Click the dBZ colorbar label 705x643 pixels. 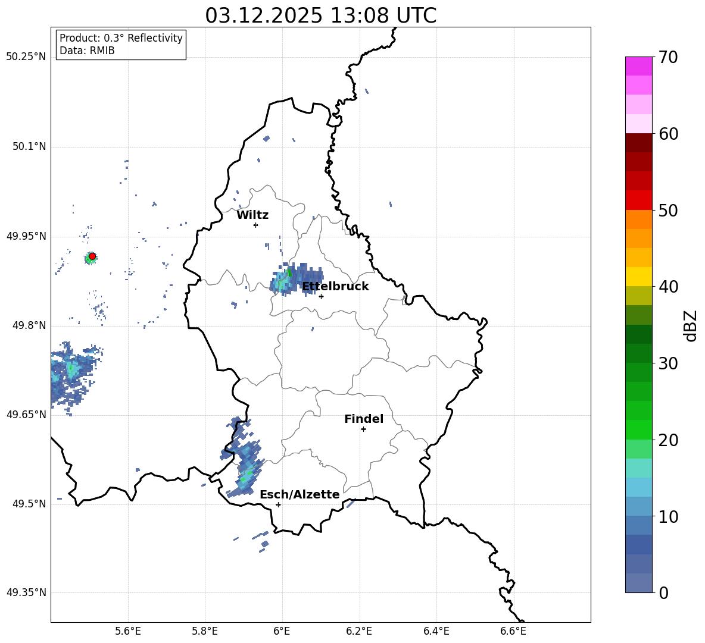(x=690, y=325)
